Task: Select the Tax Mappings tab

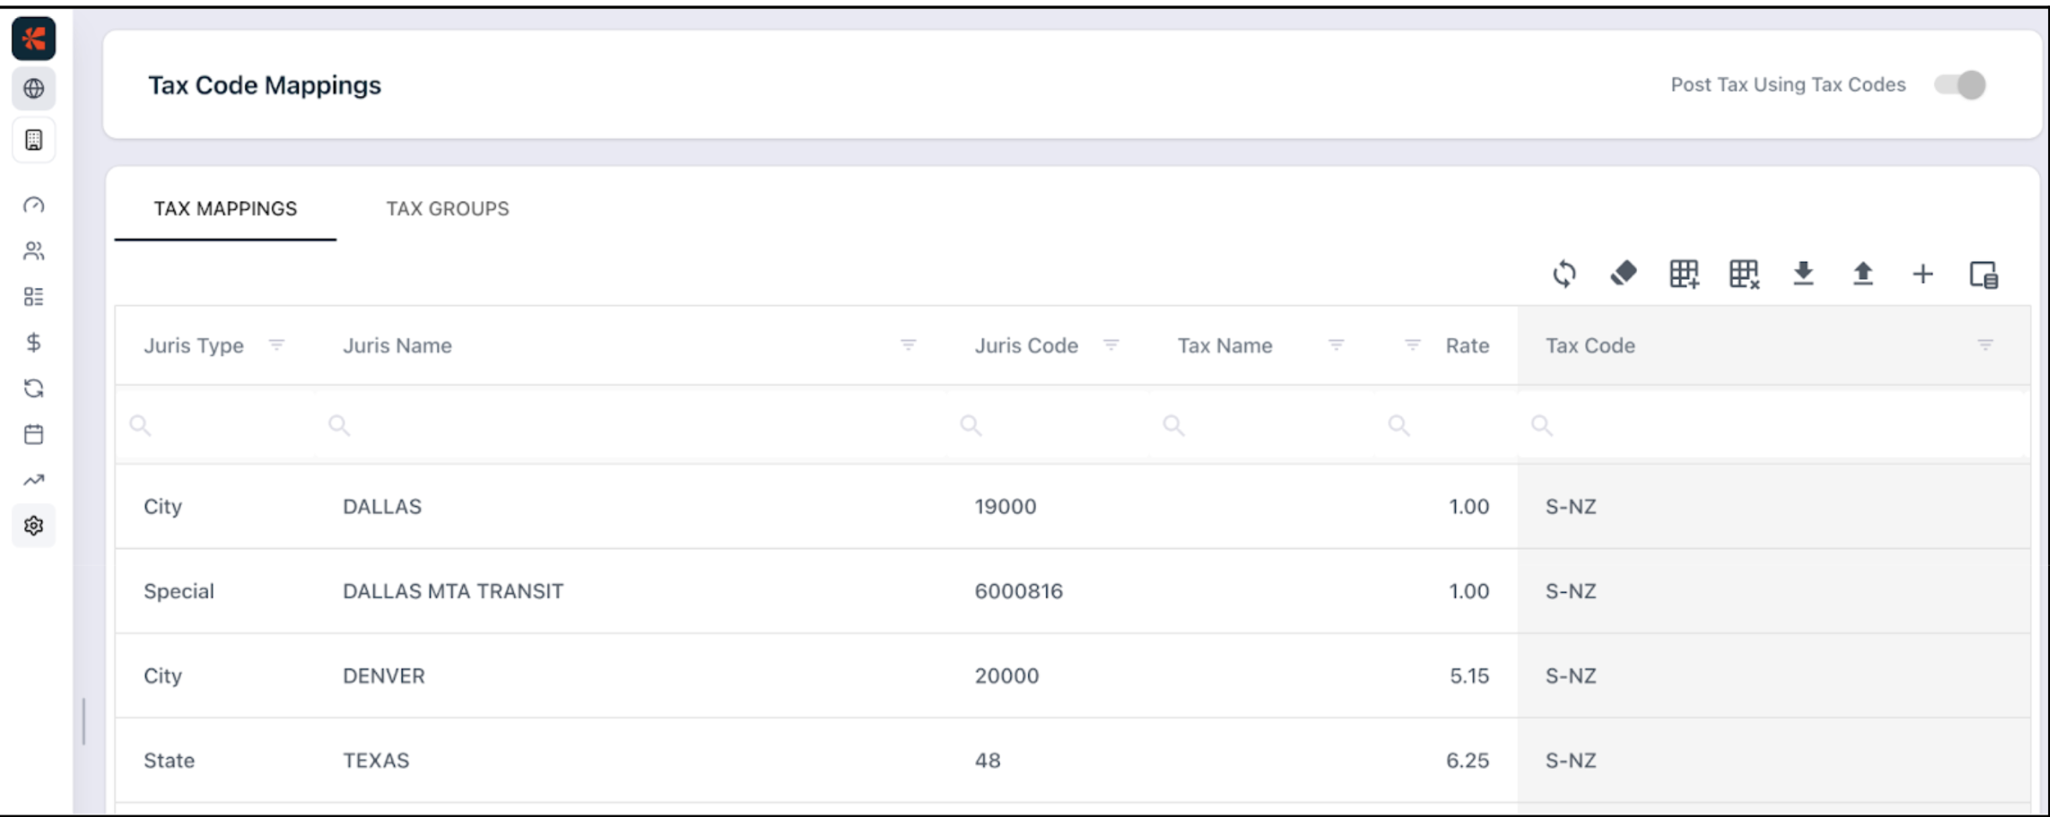Action: [x=225, y=209]
